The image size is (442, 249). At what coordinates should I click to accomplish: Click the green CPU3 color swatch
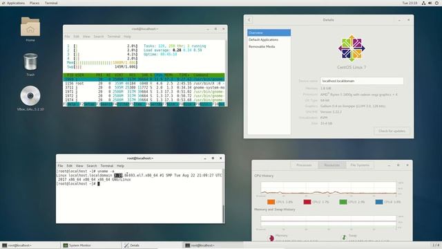[x=343, y=202]
